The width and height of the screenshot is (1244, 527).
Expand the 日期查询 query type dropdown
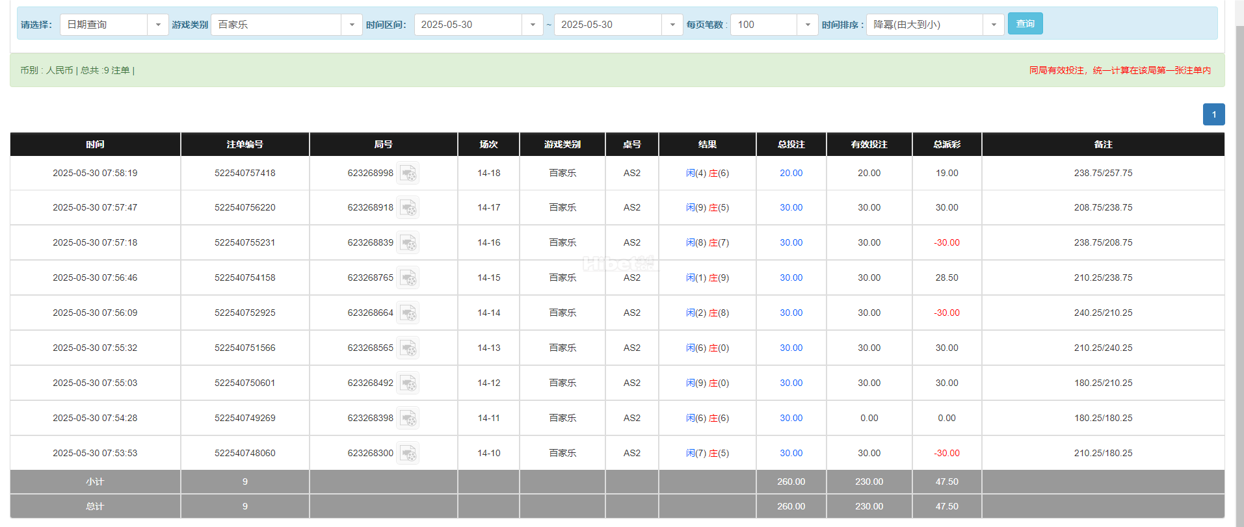(x=157, y=25)
